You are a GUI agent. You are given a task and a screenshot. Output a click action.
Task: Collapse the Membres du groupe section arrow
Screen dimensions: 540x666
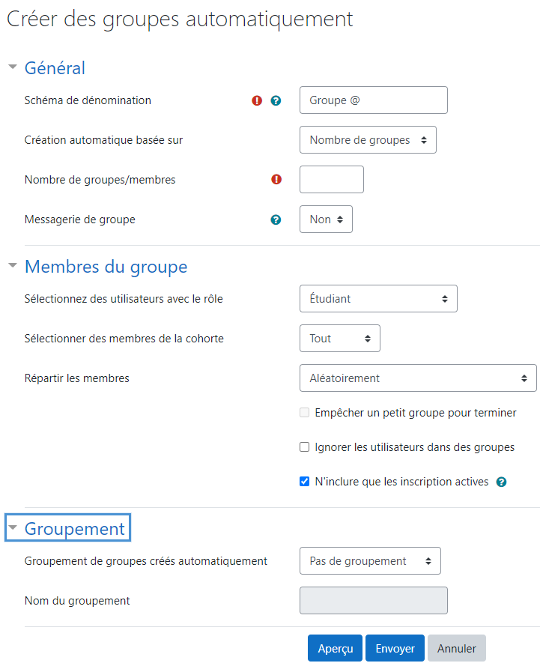(13, 265)
